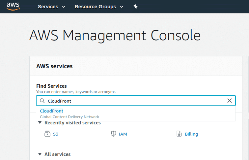Click the IAM shield icon
This screenshot has height=160, width=249.
113,134
